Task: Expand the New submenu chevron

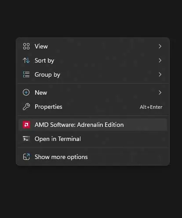Action: [160, 92]
